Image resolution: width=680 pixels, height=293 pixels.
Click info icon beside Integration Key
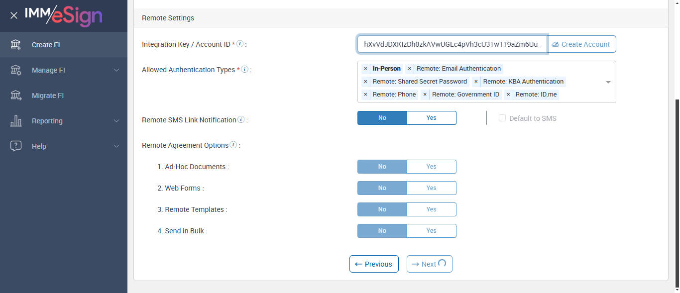coord(240,44)
